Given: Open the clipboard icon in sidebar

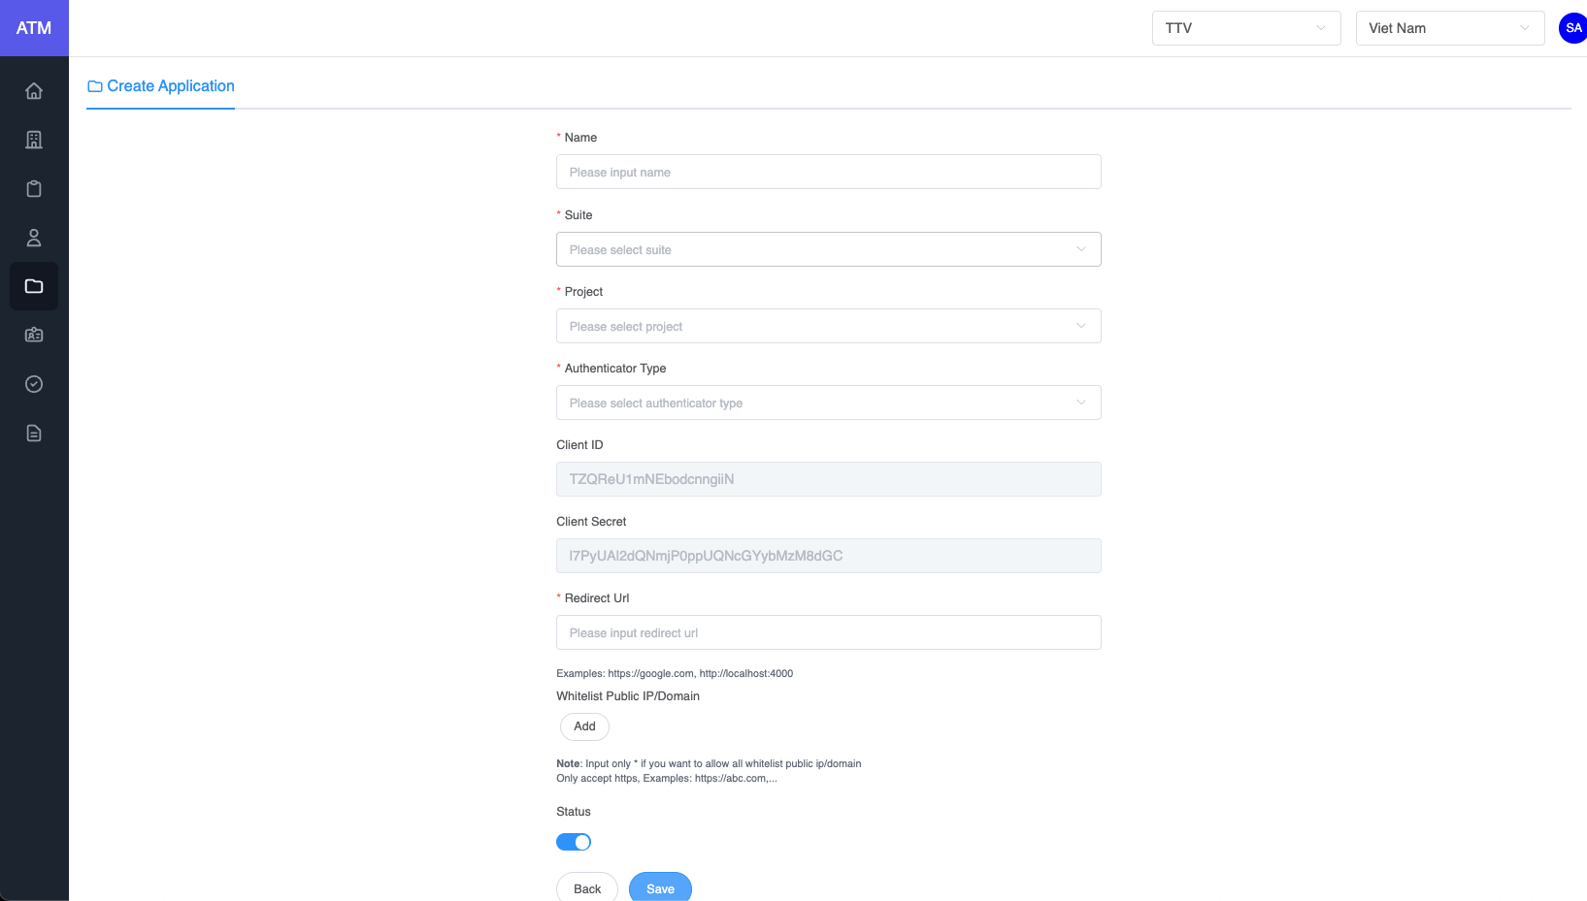Looking at the screenshot, I should tap(34, 189).
